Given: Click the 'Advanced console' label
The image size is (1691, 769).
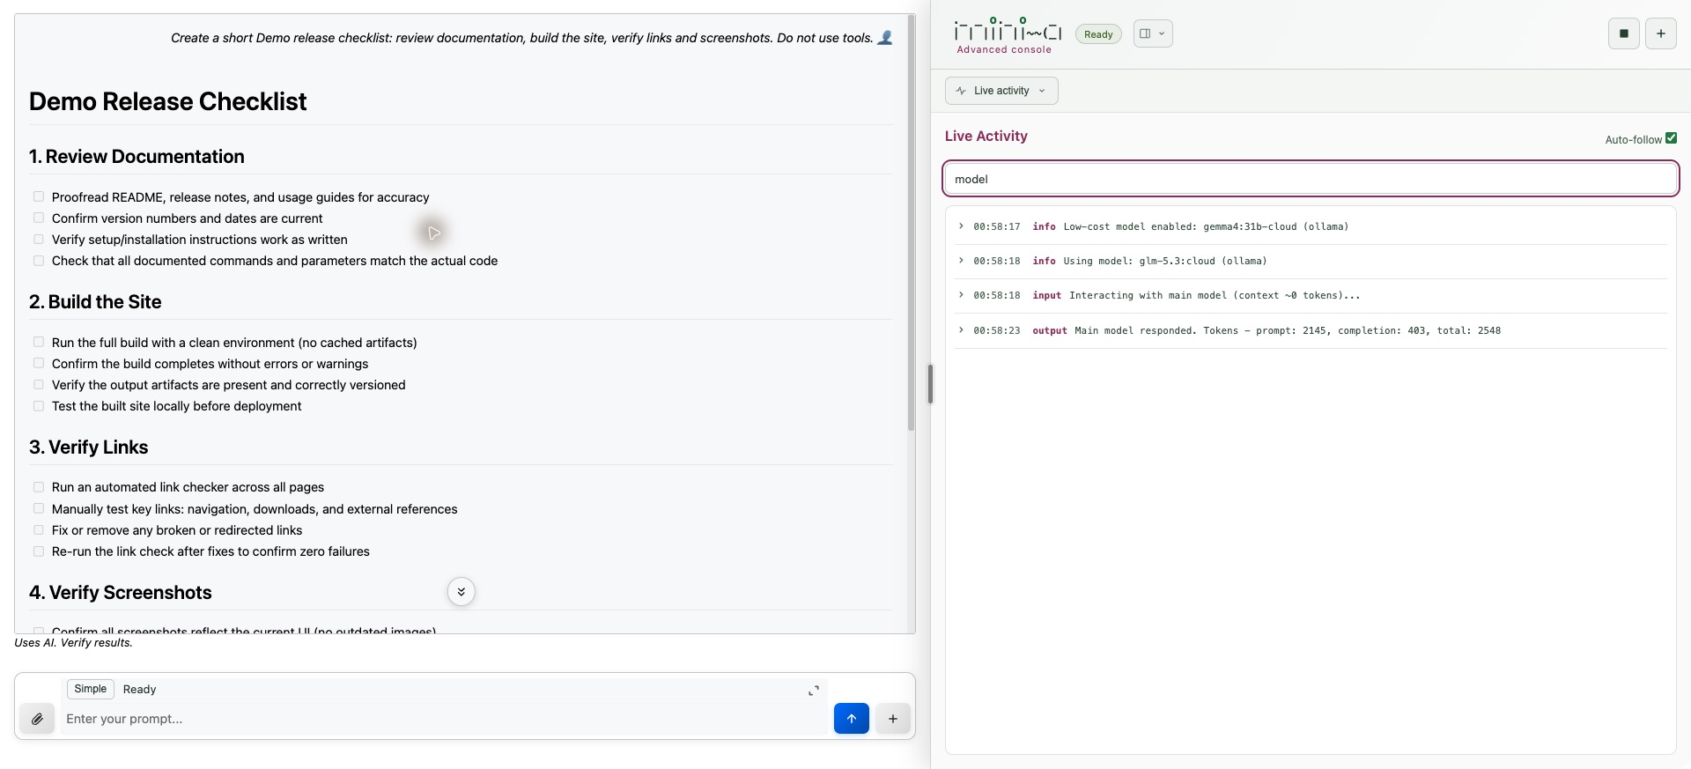Looking at the screenshot, I should [1004, 49].
